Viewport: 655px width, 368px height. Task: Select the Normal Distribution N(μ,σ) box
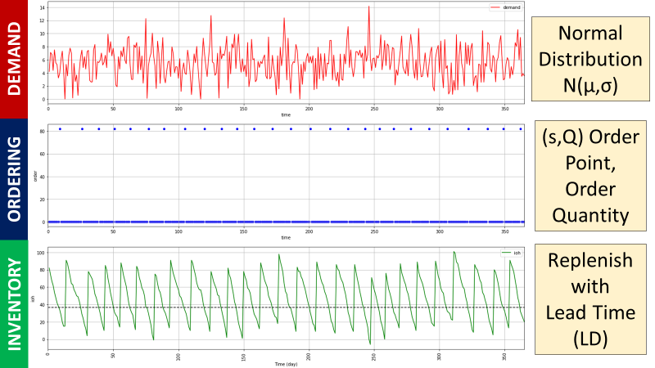[589, 59]
